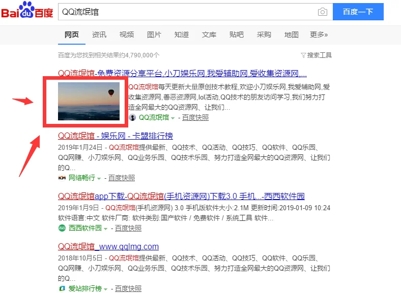Click the date 2019年1月9日 in snippet

[x=78, y=208]
